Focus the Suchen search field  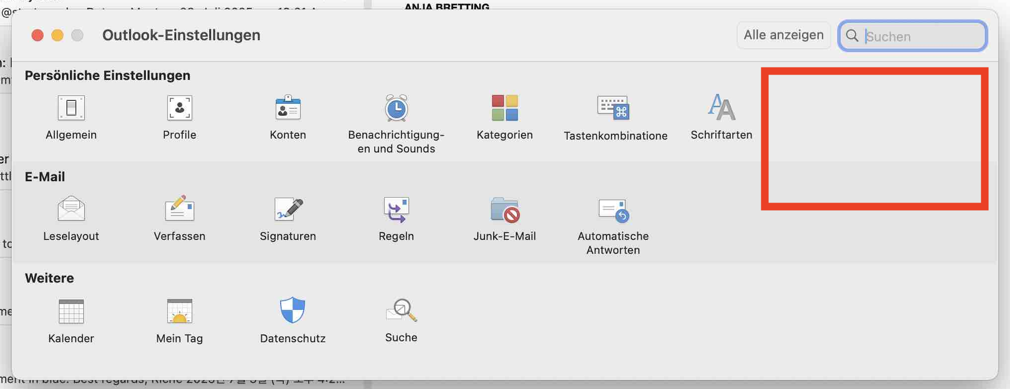912,36
